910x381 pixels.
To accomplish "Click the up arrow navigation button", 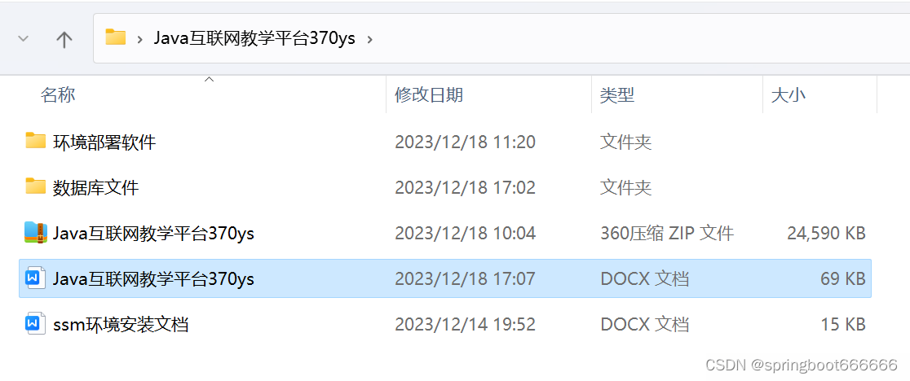I will (64, 39).
